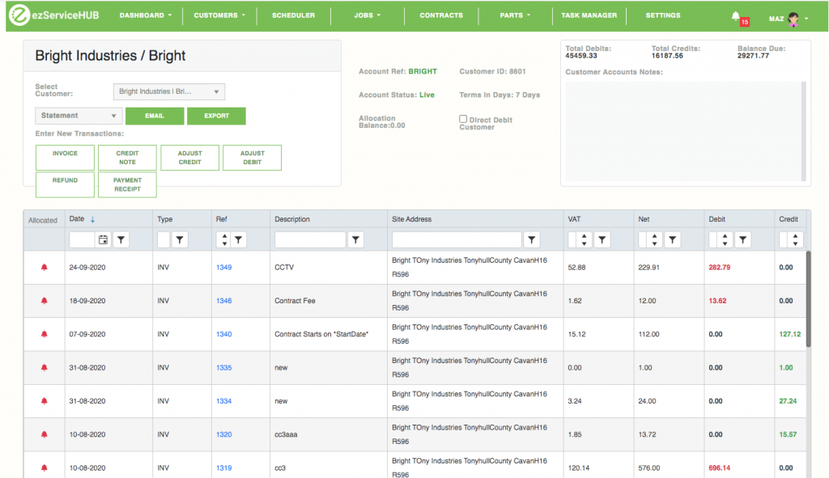Click the Payment Receipt button
The image size is (829, 478).
pos(127,184)
